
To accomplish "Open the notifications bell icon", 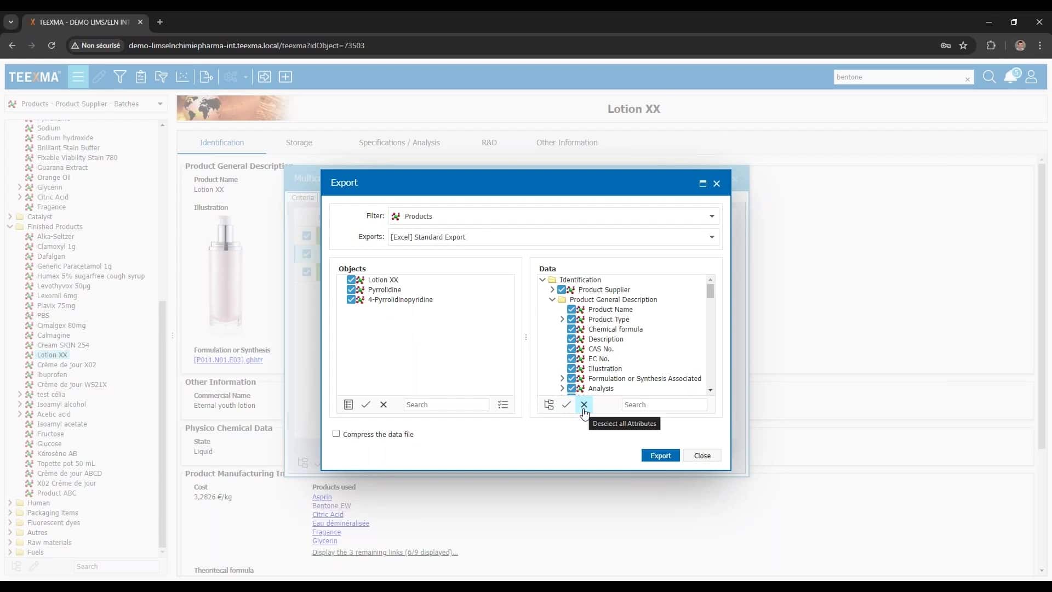I will click(1011, 76).
